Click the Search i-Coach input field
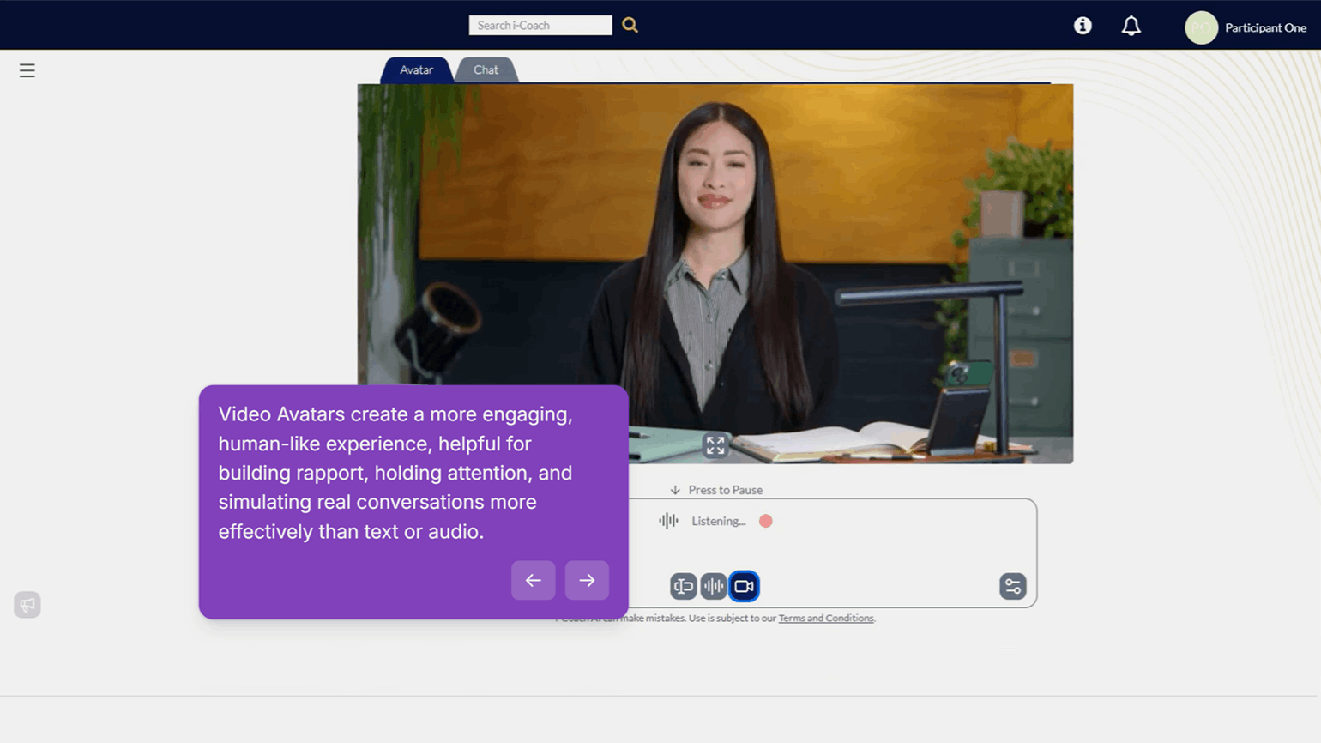The width and height of the screenshot is (1321, 743). (540, 26)
